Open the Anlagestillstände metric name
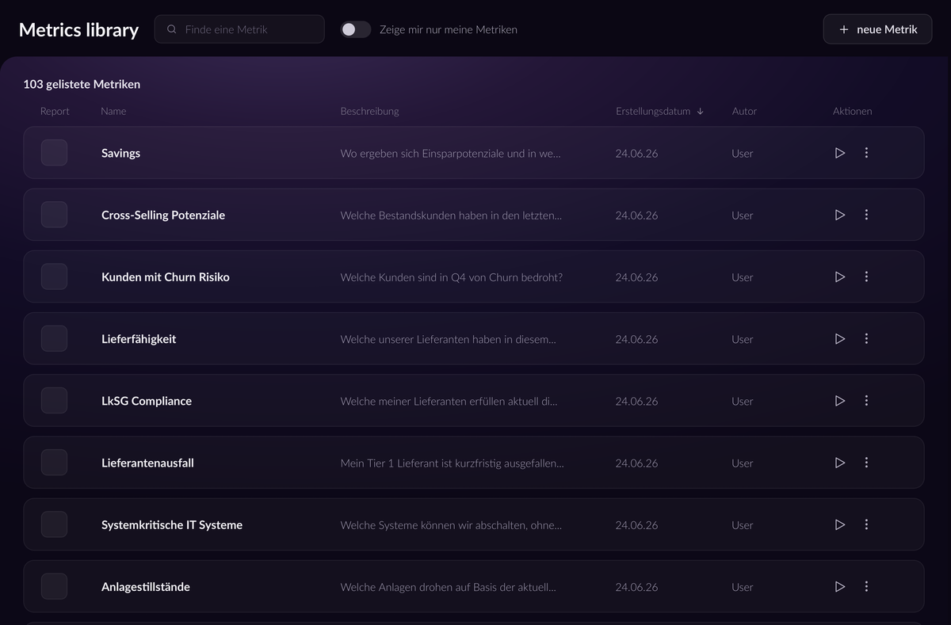The image size is (951, 625). [146, 586]
